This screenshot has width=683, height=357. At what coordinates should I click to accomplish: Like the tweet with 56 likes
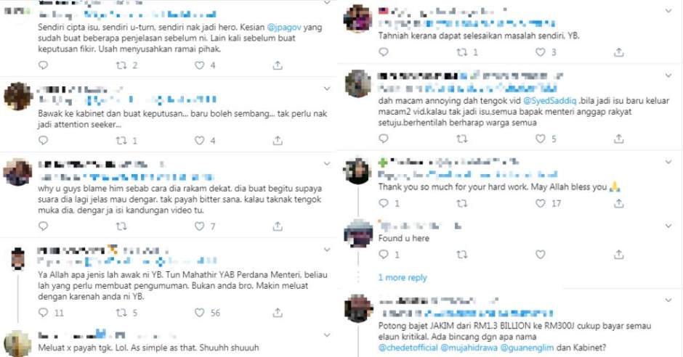199,313
